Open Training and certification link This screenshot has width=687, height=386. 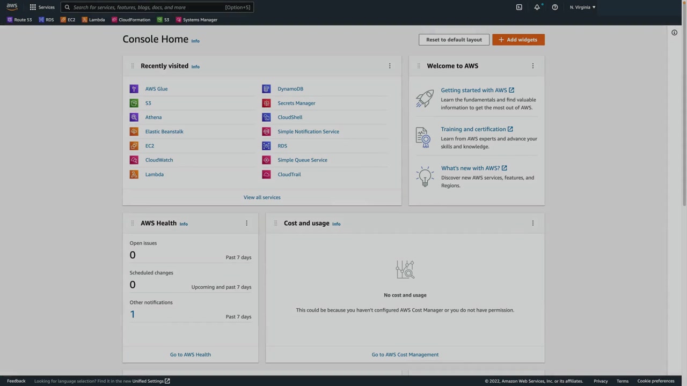[477, 129]
